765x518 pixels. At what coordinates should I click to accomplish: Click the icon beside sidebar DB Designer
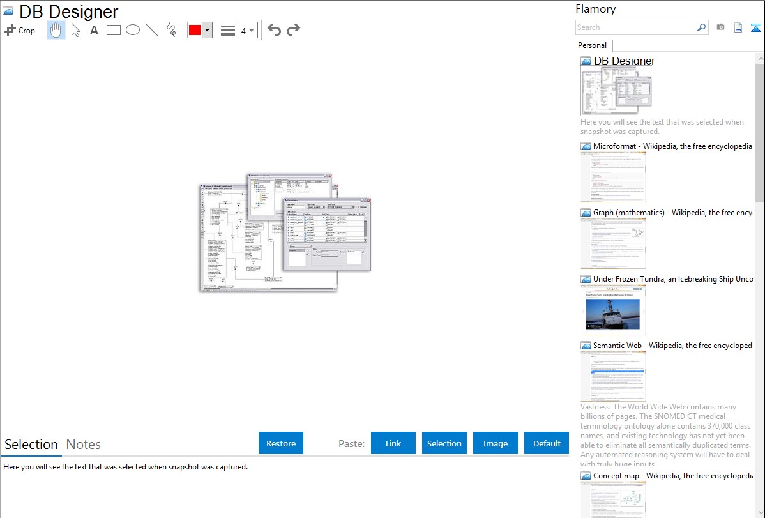(x=586, y=61)
